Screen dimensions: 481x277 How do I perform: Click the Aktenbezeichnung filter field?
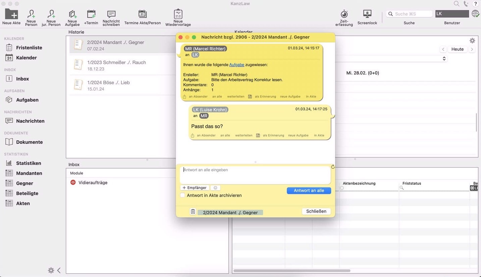[x=369, y=188]
